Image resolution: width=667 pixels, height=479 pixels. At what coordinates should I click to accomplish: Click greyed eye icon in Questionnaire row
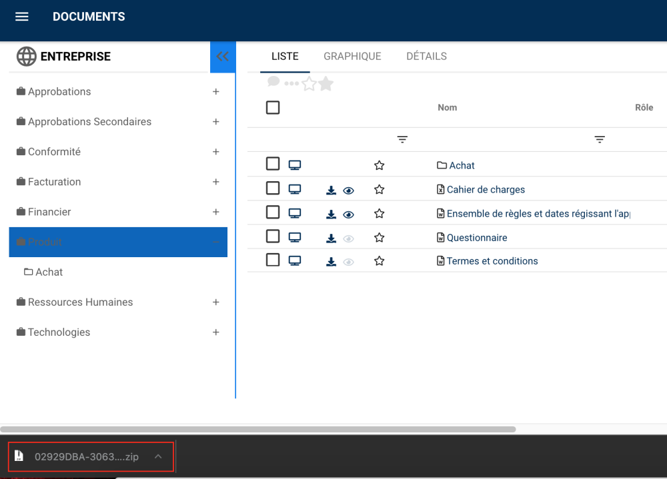pos(348,239)
